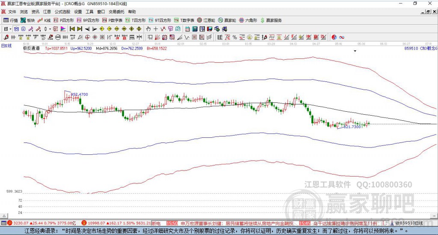Select the hand pan tool
This screenshot has width=438, height=235.
point(148,29)
